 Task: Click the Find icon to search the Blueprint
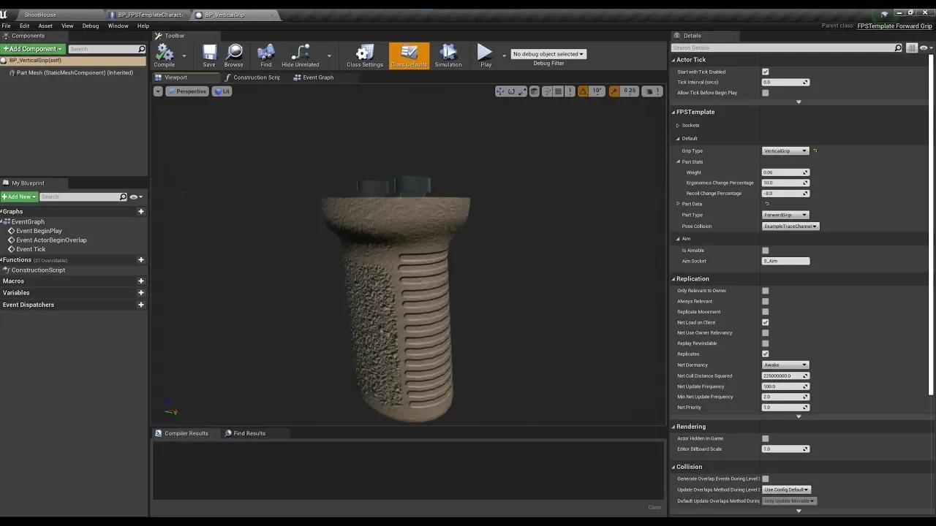tap(265, 55)
